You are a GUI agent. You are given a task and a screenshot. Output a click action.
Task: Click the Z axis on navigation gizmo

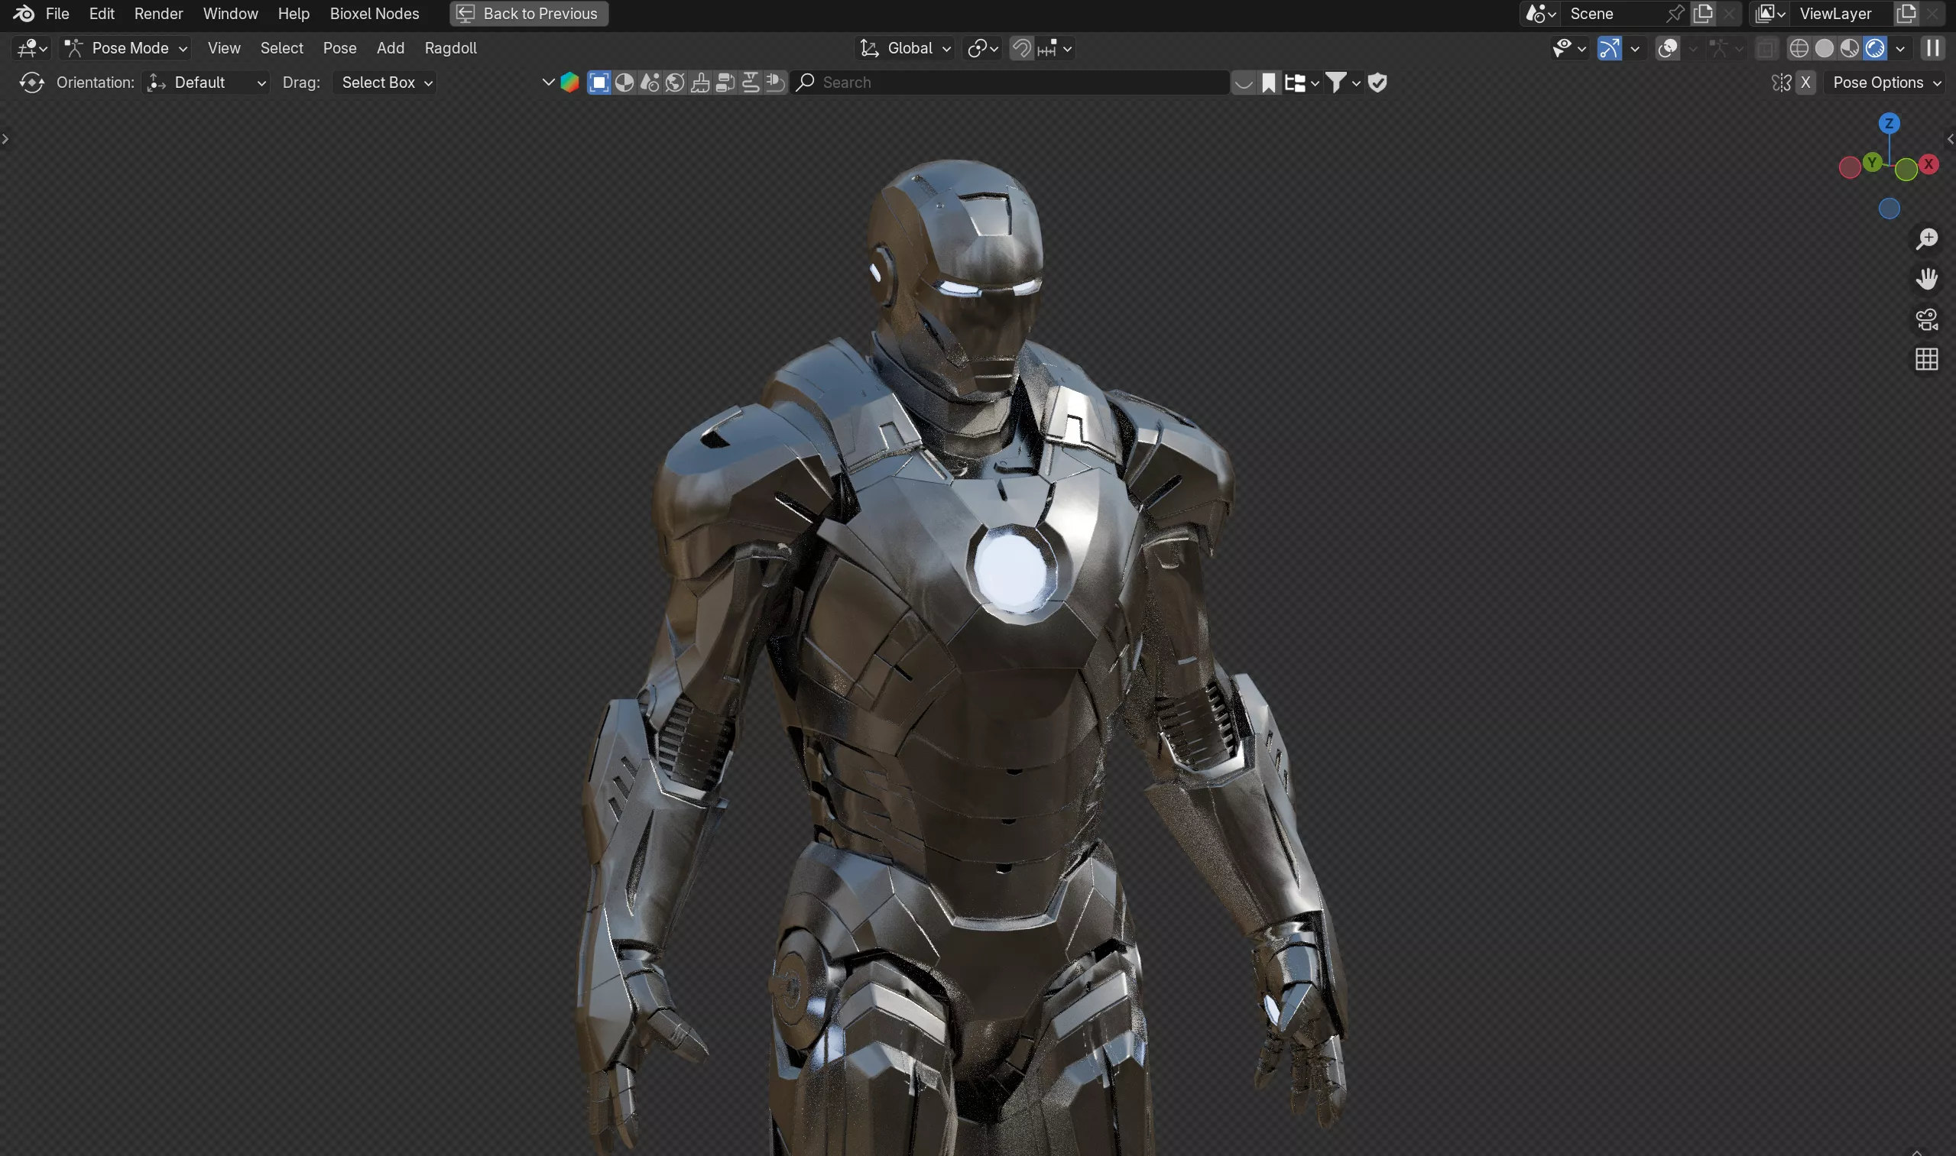(x=1889, y=123)
